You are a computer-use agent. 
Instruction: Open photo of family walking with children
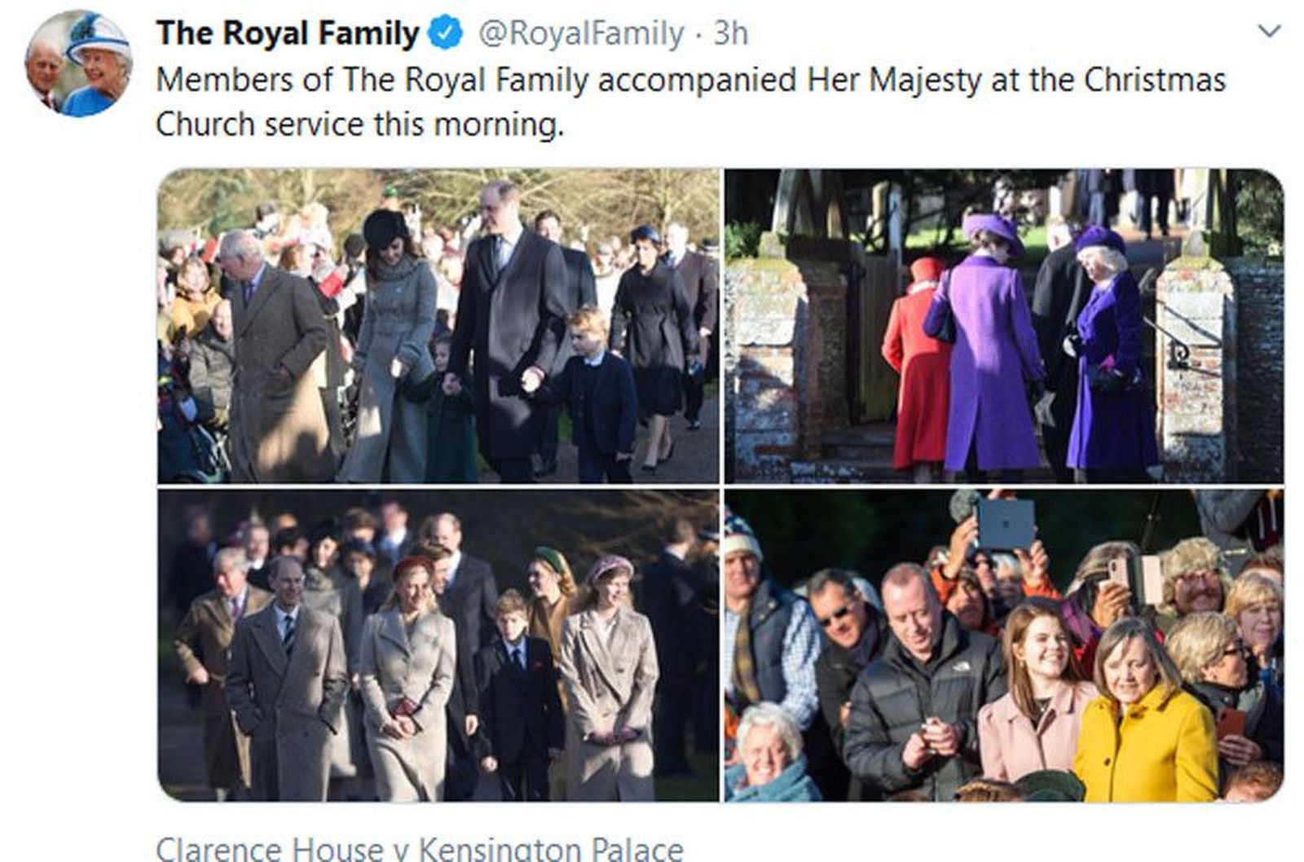pos(438,326)
